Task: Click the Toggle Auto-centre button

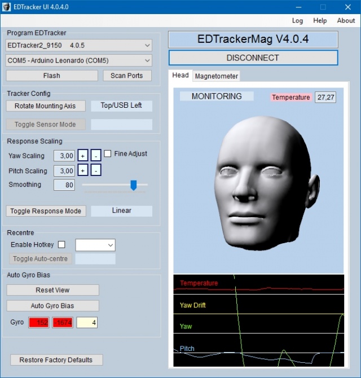Action: (x=41, y=258)
